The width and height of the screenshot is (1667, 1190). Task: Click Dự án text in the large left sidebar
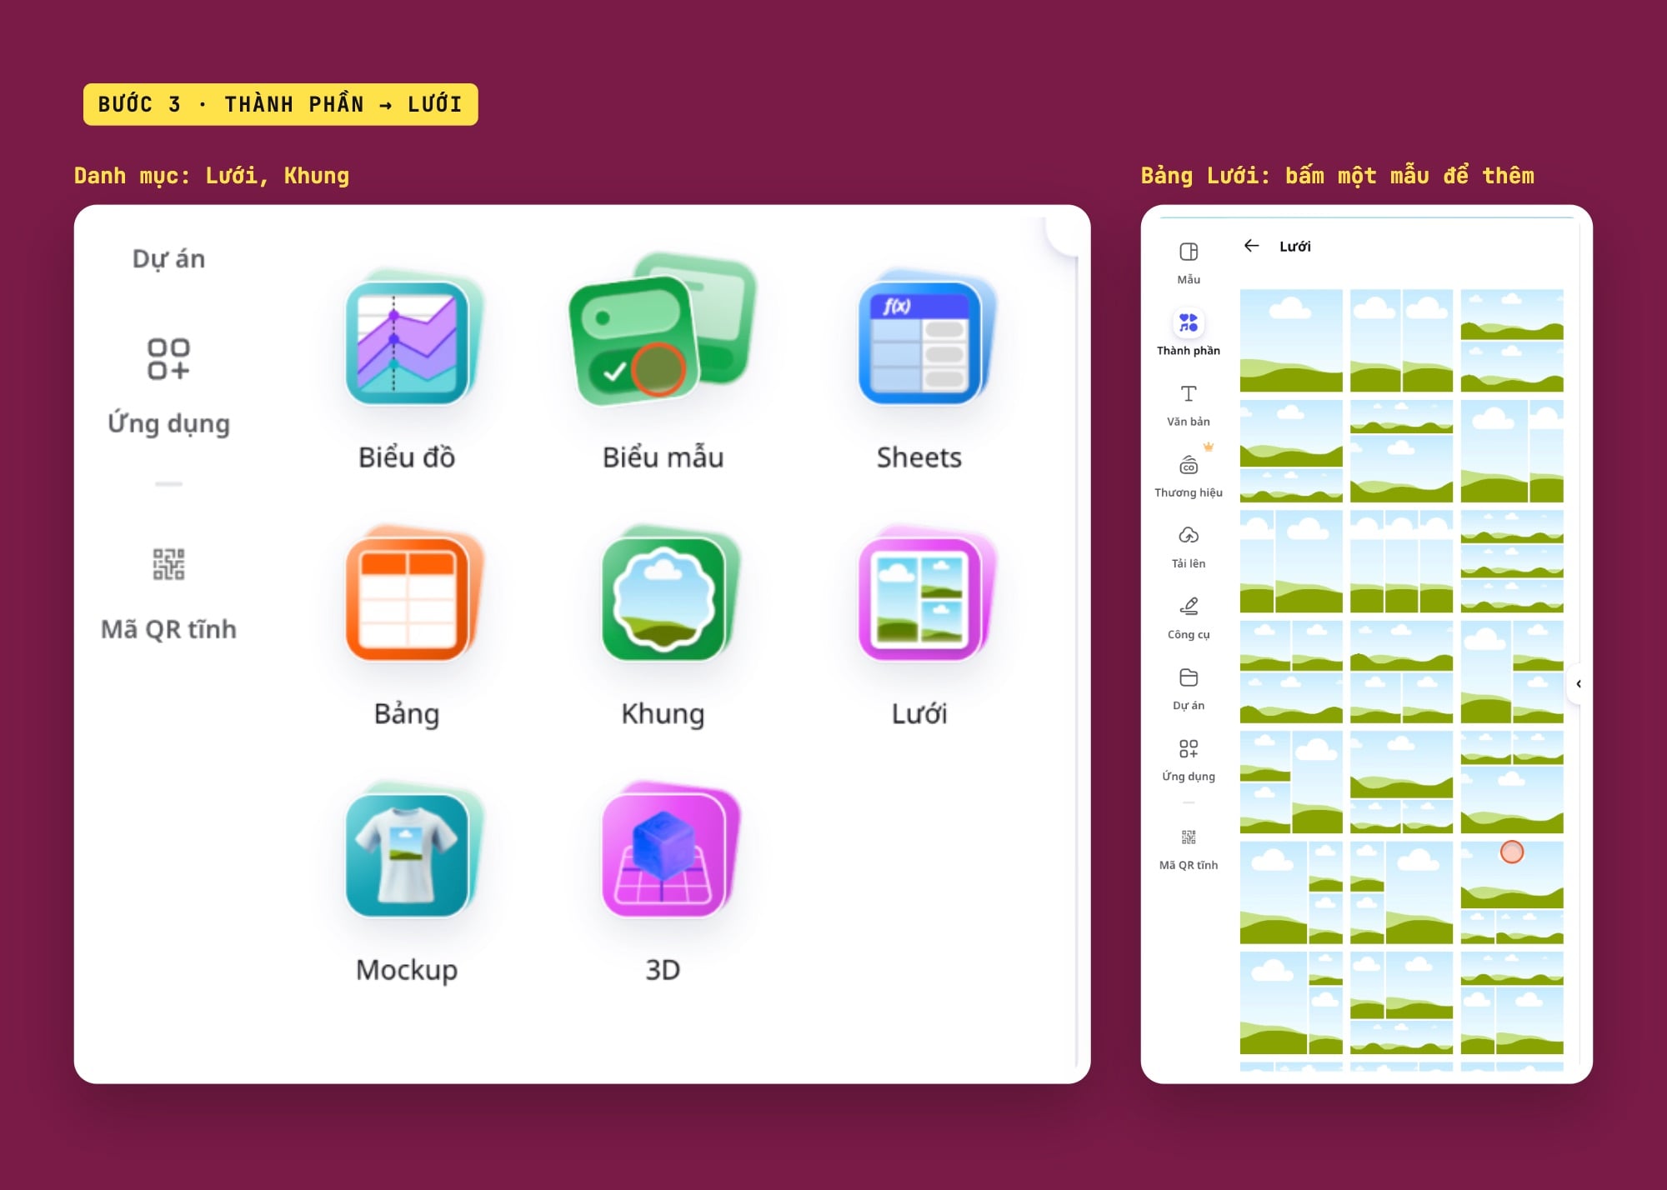coord(168,259)
